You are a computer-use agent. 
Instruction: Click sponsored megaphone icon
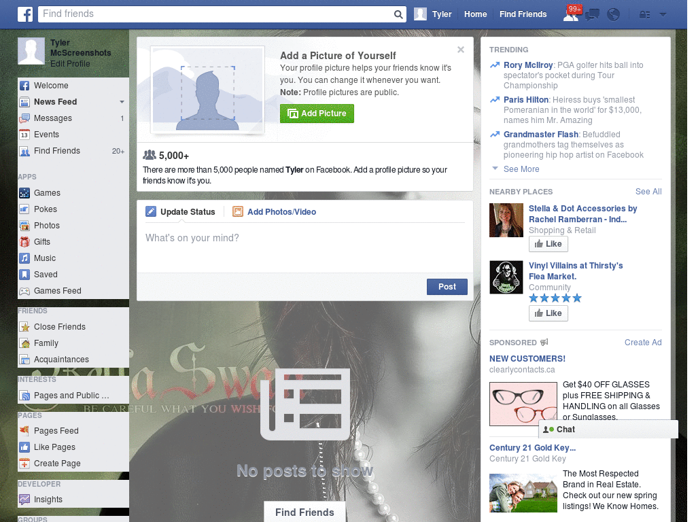click(544, 343)
